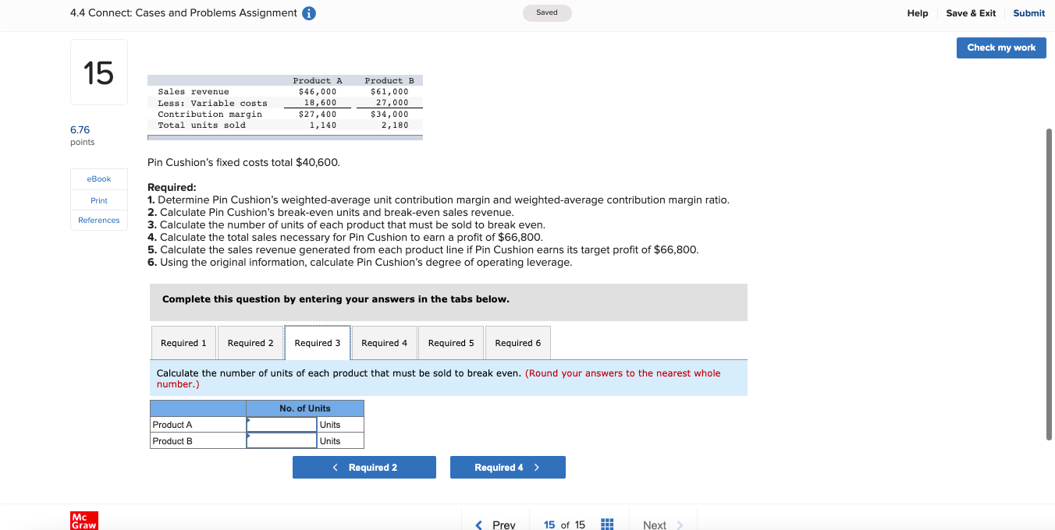The height and width of the screenshot is (530, 1055).
Task: Open the References panel
Action: click(98, 220)
